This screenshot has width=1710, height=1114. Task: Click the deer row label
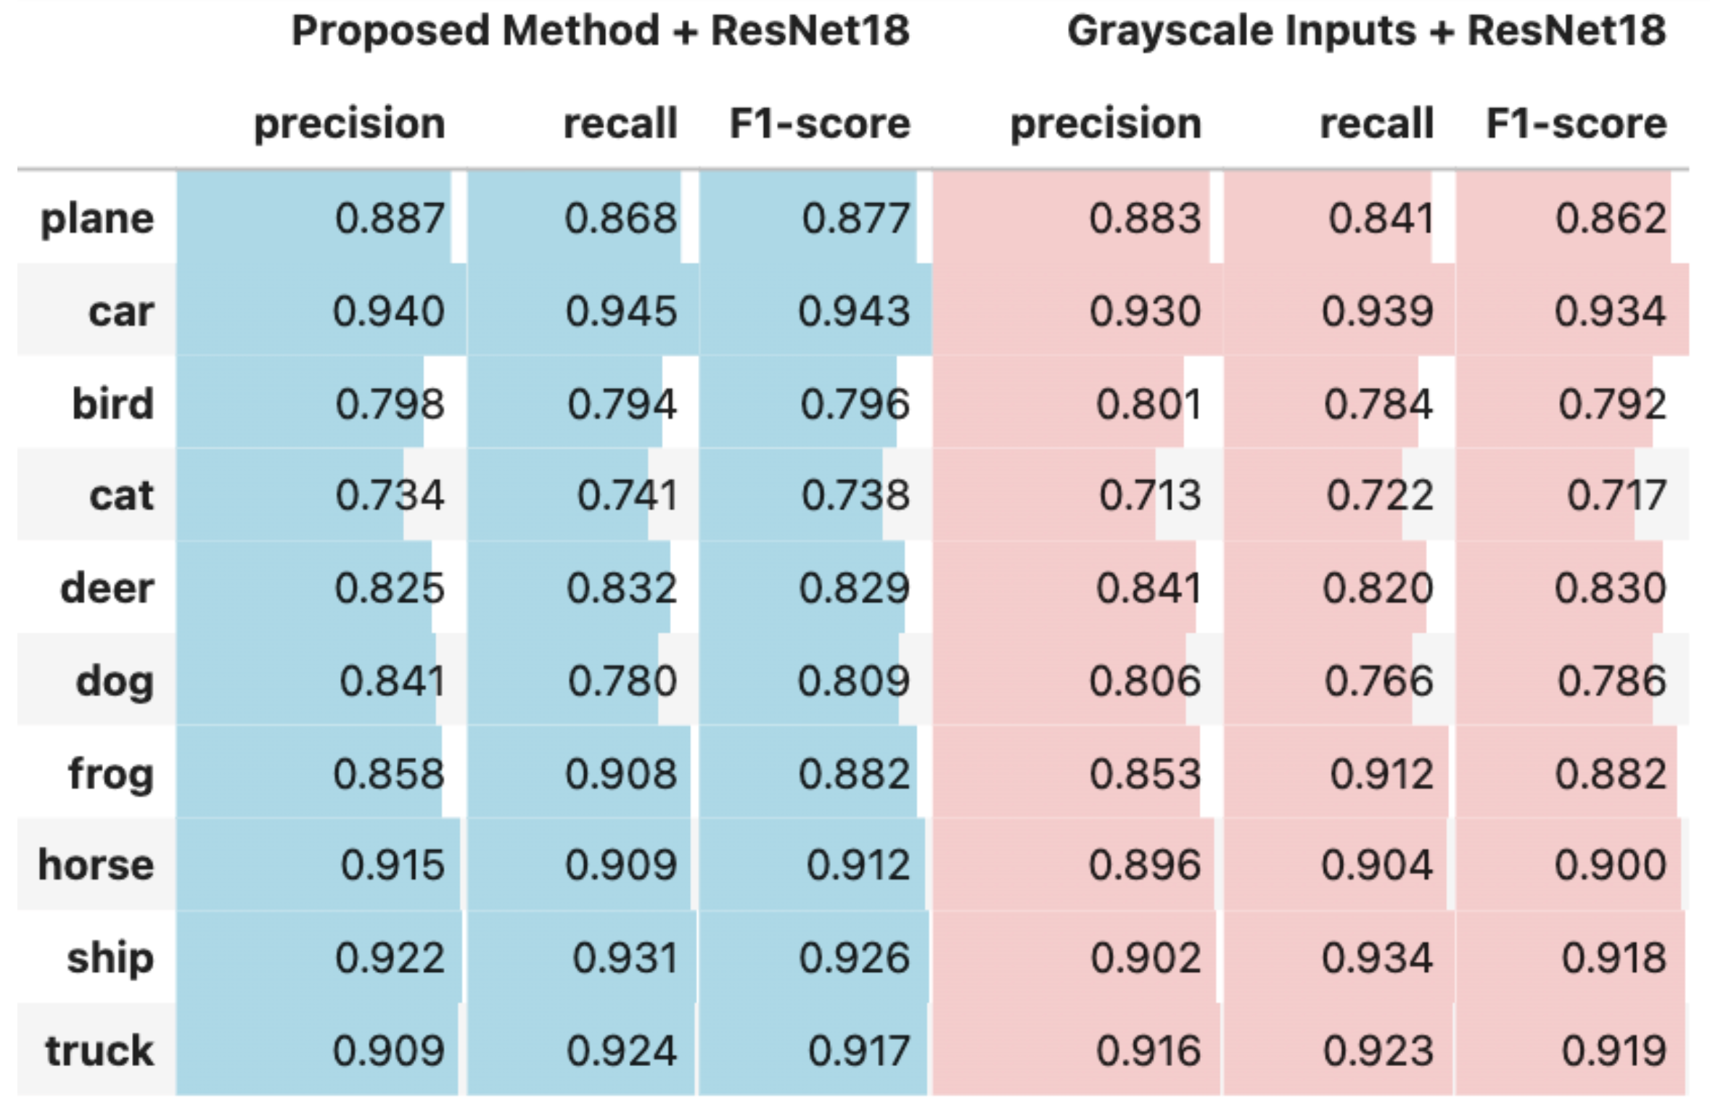(x=107, y=587)
